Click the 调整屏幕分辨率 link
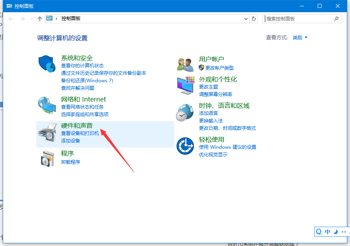 pyautogui.click(x=216, y=94)
